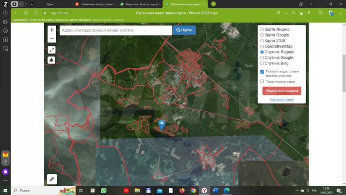The width and height of the screenshot is (346, 195).
Task: Zoom out on the cadastral map
Action: click(x=52, y=39)
